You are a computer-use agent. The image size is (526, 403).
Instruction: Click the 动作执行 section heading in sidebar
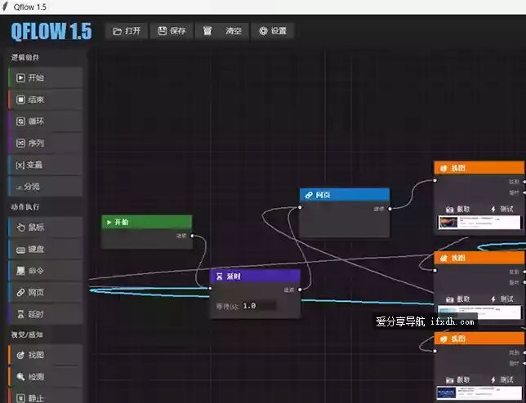click(x=25, y=207)
